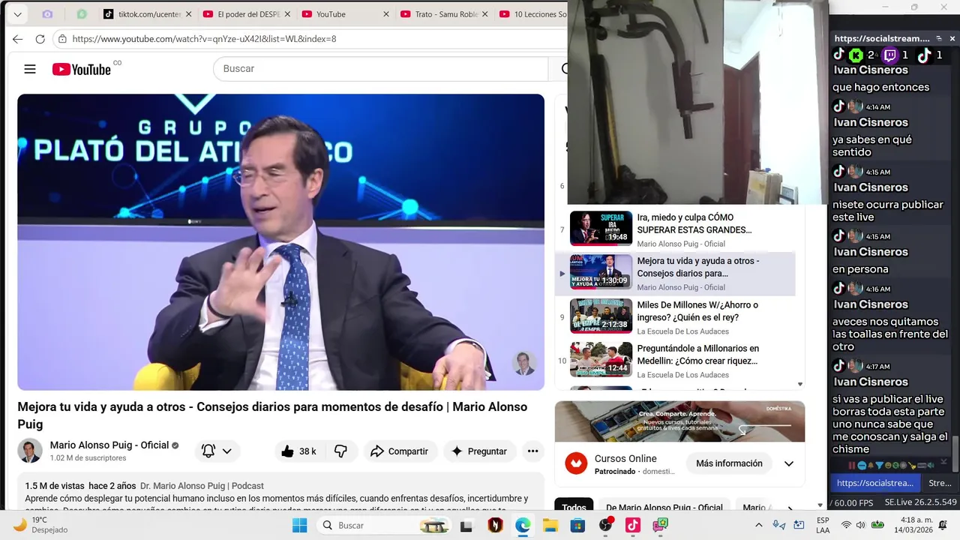Click the Más información ad button
The height and width of the screenshot is (540, 960).
coord(729,463)
